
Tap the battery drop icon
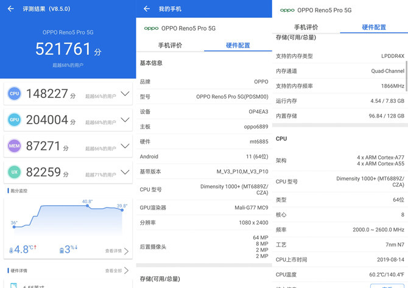coord(62,250)
